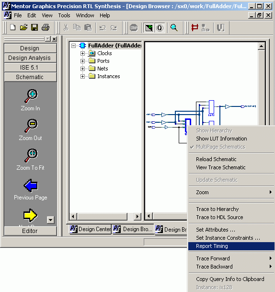The image size is (275, 292).
Task: Go to Previous Page blue arrow
Action: (31, 186)
